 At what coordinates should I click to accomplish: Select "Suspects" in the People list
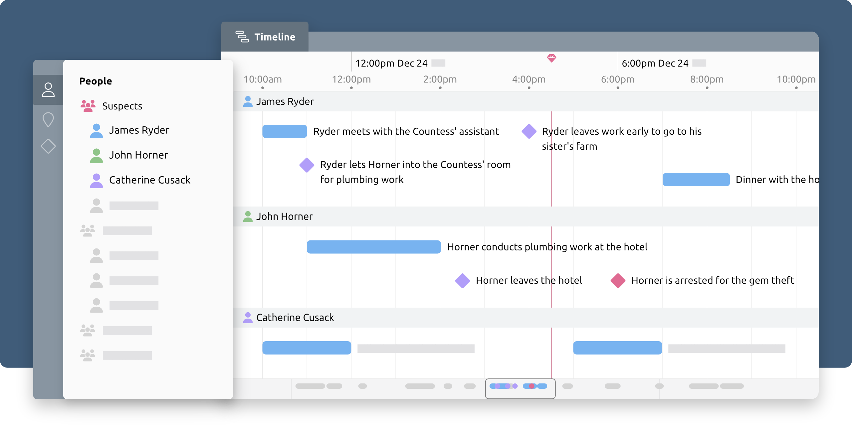122,105
